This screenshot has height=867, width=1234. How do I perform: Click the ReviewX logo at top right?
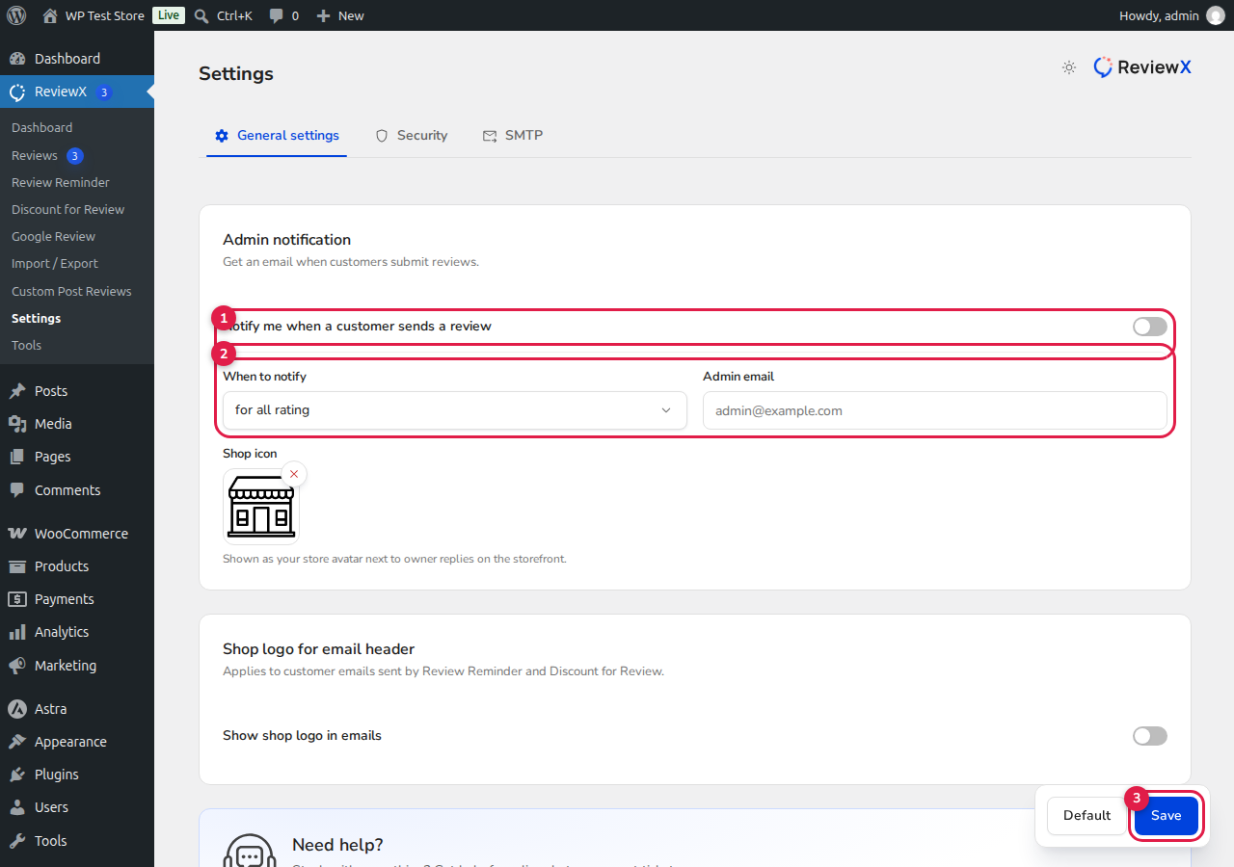click(1142, 67)
